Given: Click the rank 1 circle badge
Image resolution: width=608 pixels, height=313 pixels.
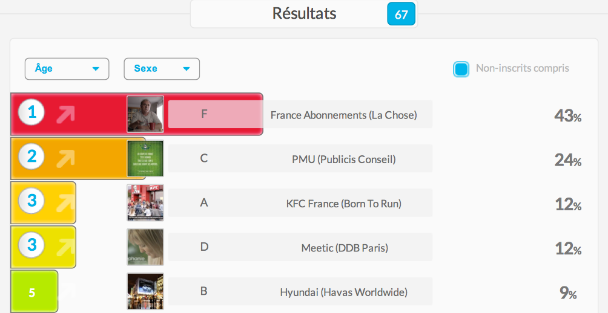Looking at the screenshot, I should [31, 112].
